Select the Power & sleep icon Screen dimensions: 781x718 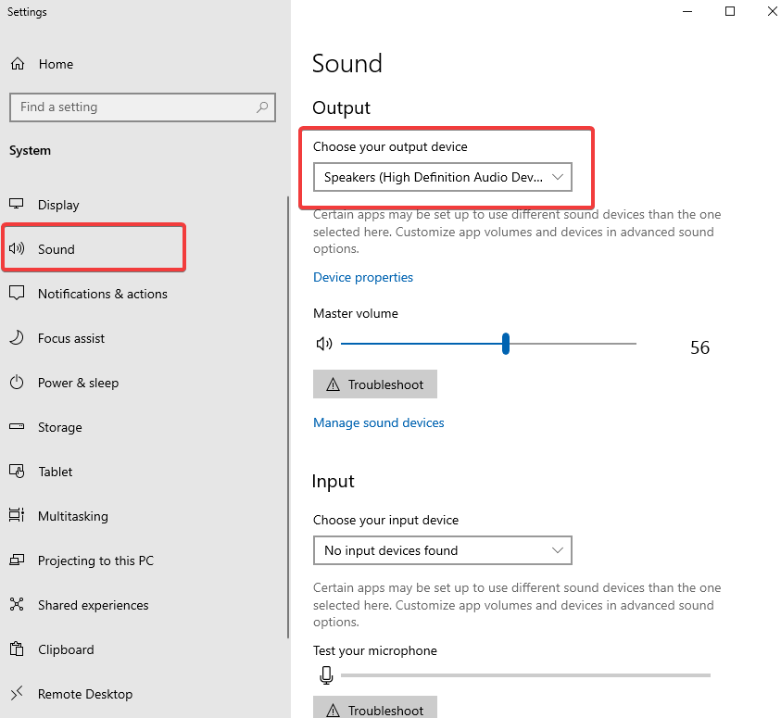(17, 383)
